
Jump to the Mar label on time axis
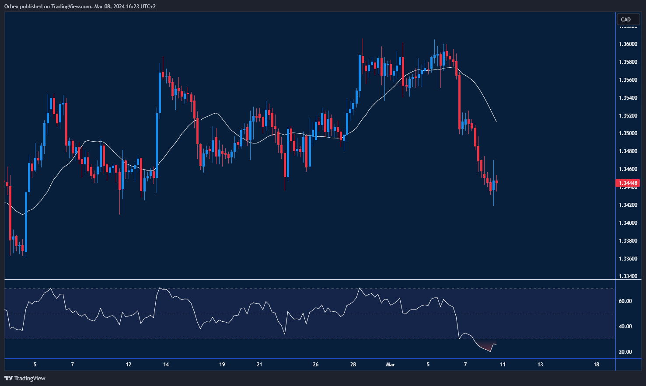[391, 365]
